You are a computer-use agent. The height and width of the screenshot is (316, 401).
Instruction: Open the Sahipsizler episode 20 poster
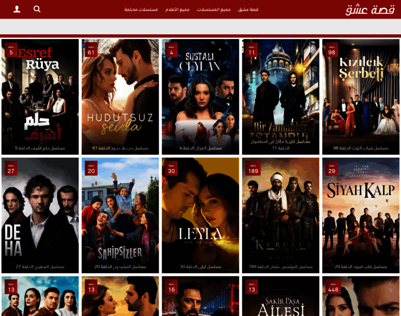(x=120, y=215)
